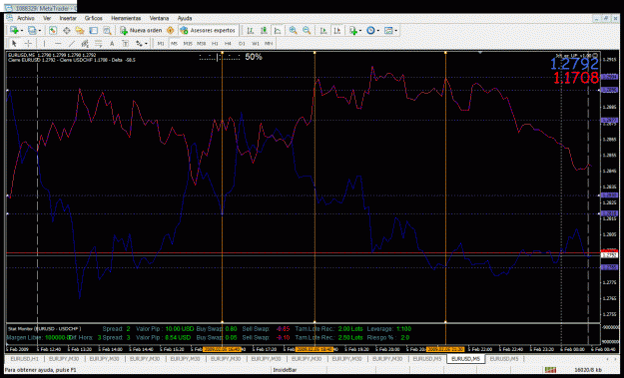Set timeframe to D1

tap(242, 43)
